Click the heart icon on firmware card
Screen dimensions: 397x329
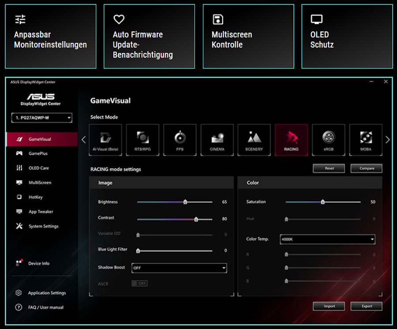[x=119, y=19]
